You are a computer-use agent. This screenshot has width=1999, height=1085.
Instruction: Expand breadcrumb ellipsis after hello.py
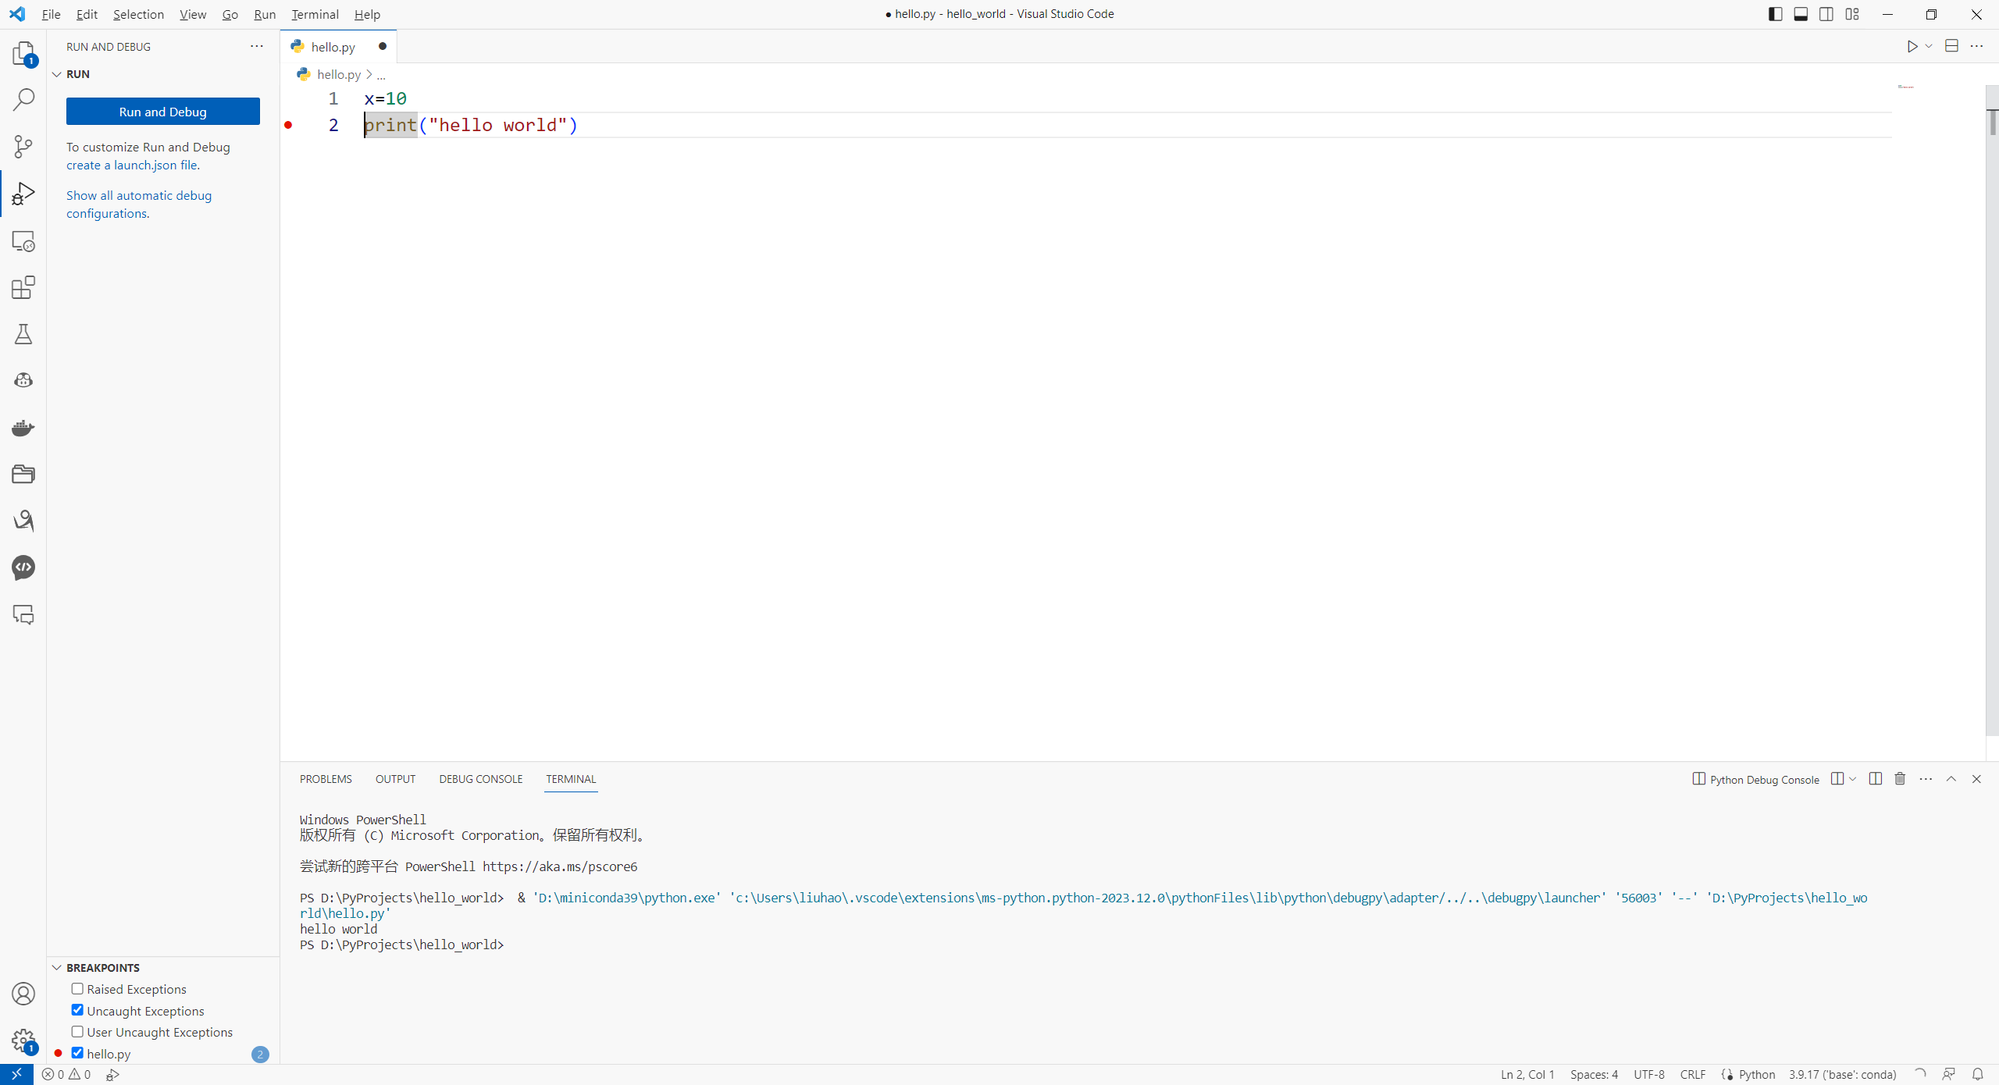[381, 75]
